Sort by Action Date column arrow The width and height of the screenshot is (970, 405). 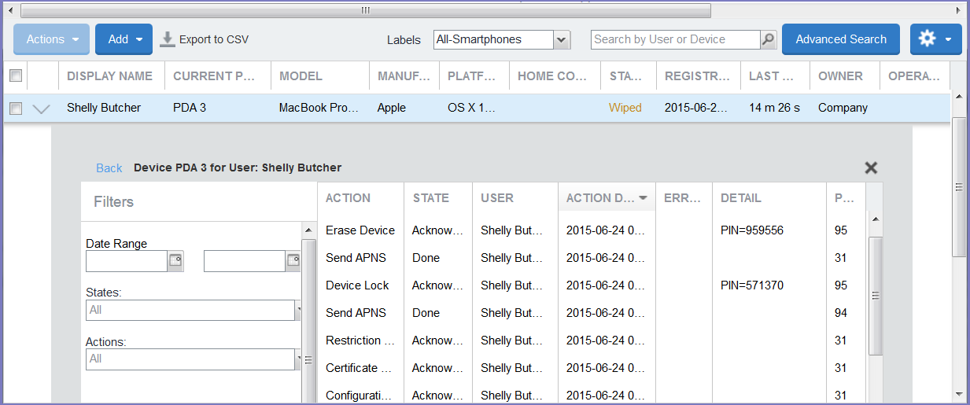point(644,198)
